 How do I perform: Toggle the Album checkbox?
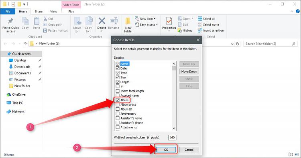[118, 100]
